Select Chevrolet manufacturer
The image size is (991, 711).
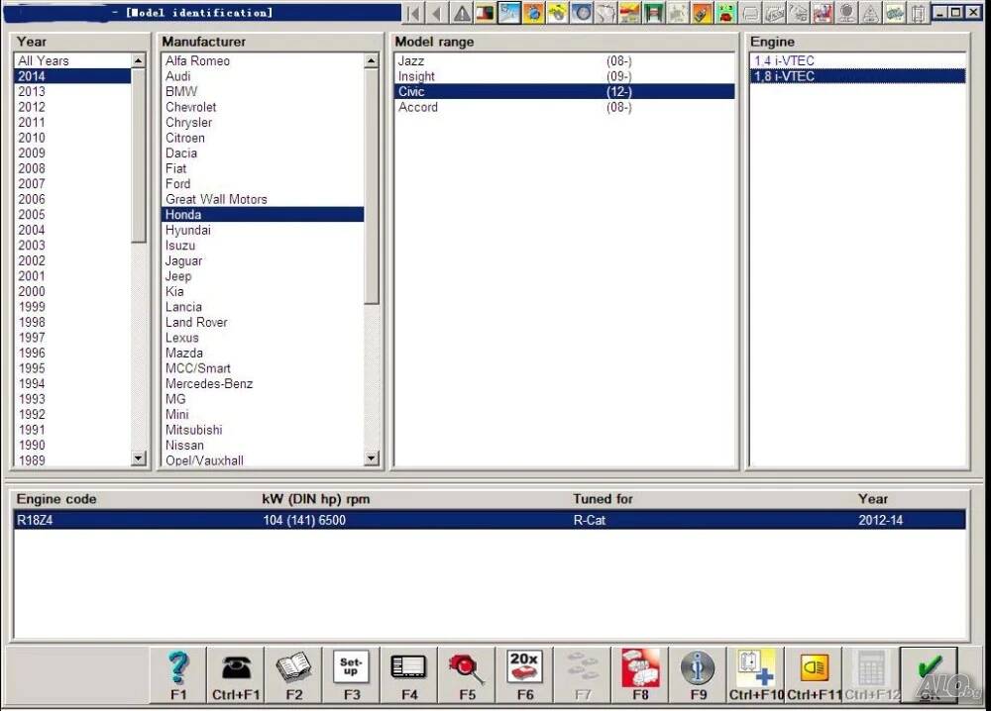263,107
